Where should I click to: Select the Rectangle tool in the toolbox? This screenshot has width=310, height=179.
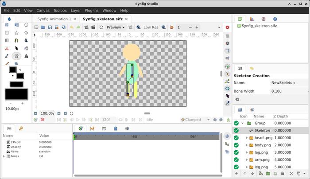(x=7, y=33)
